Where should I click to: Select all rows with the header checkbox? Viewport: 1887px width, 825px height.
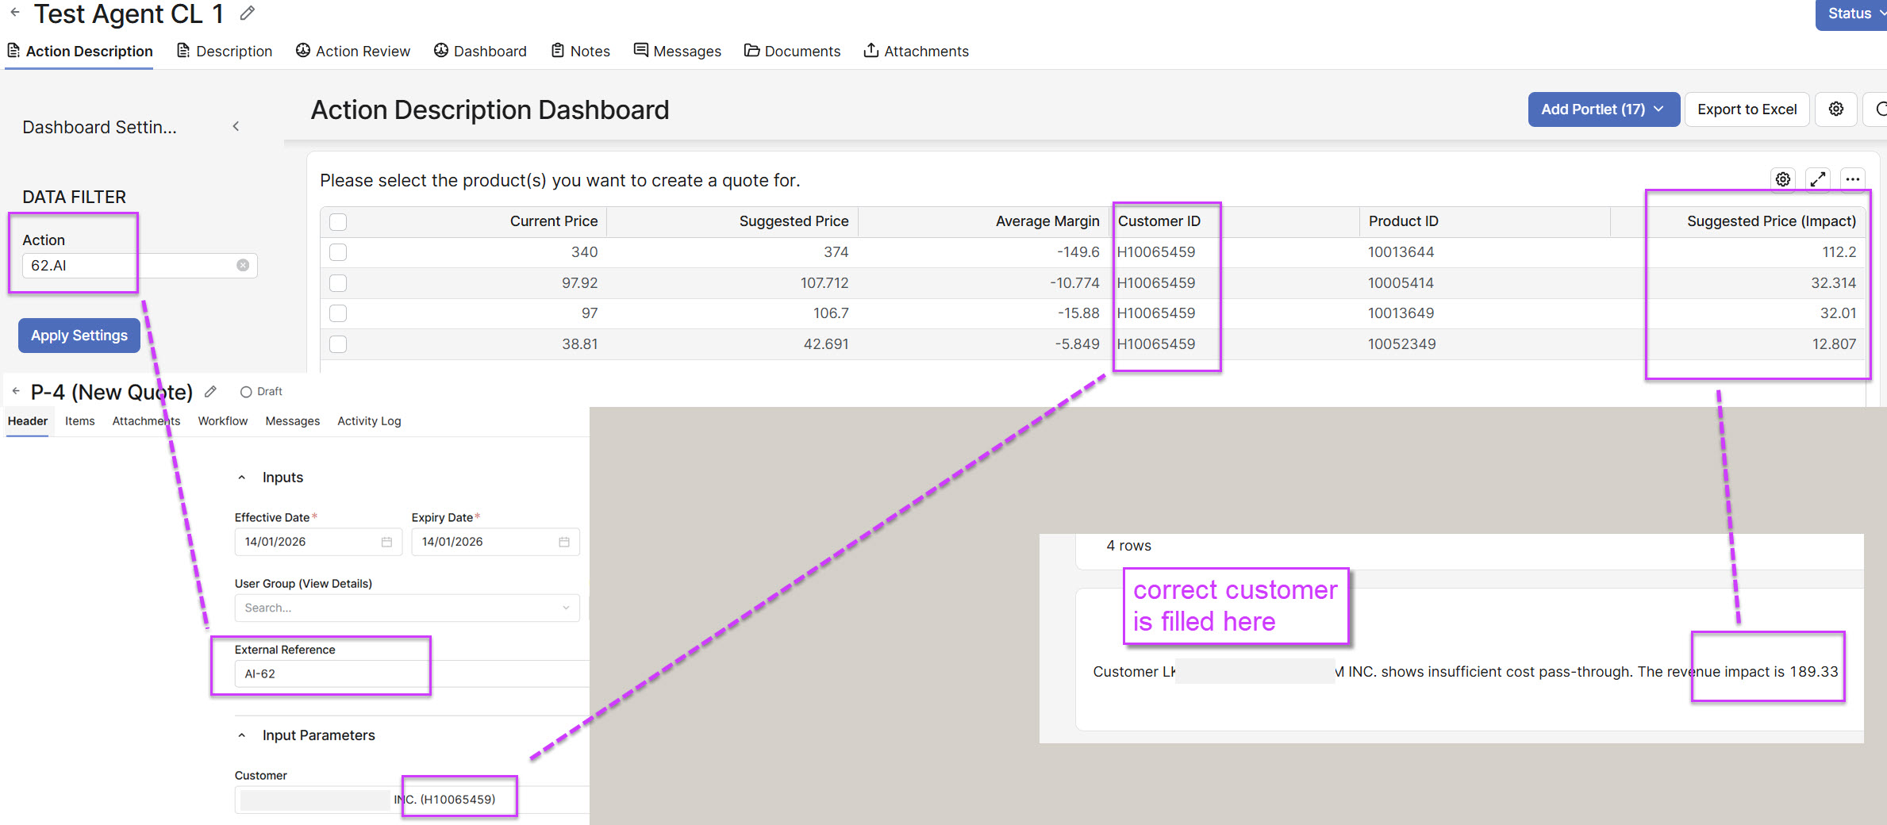point(338,222)
